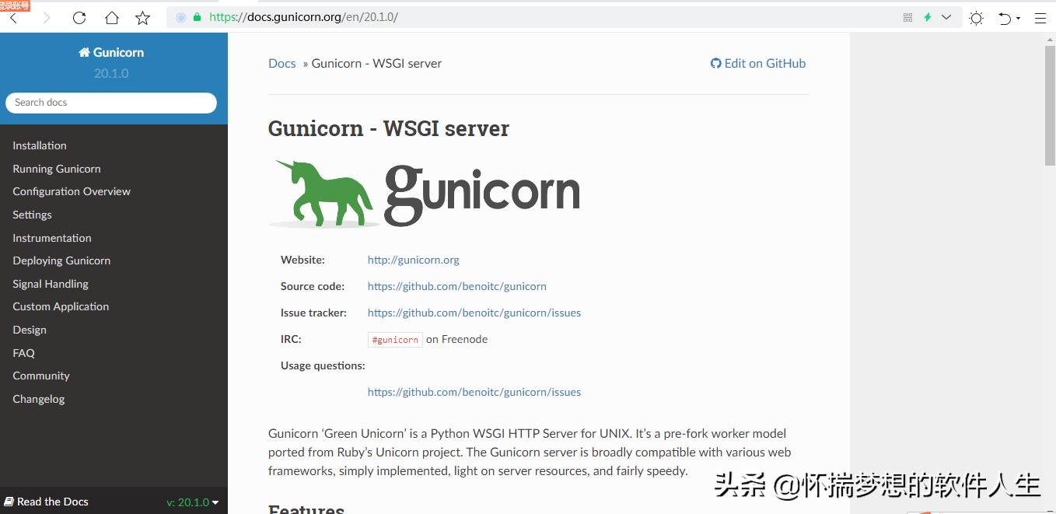This screenshot has width=1056, height=514.
Task: Click the browser address bar URL
Action: [304, 17]
